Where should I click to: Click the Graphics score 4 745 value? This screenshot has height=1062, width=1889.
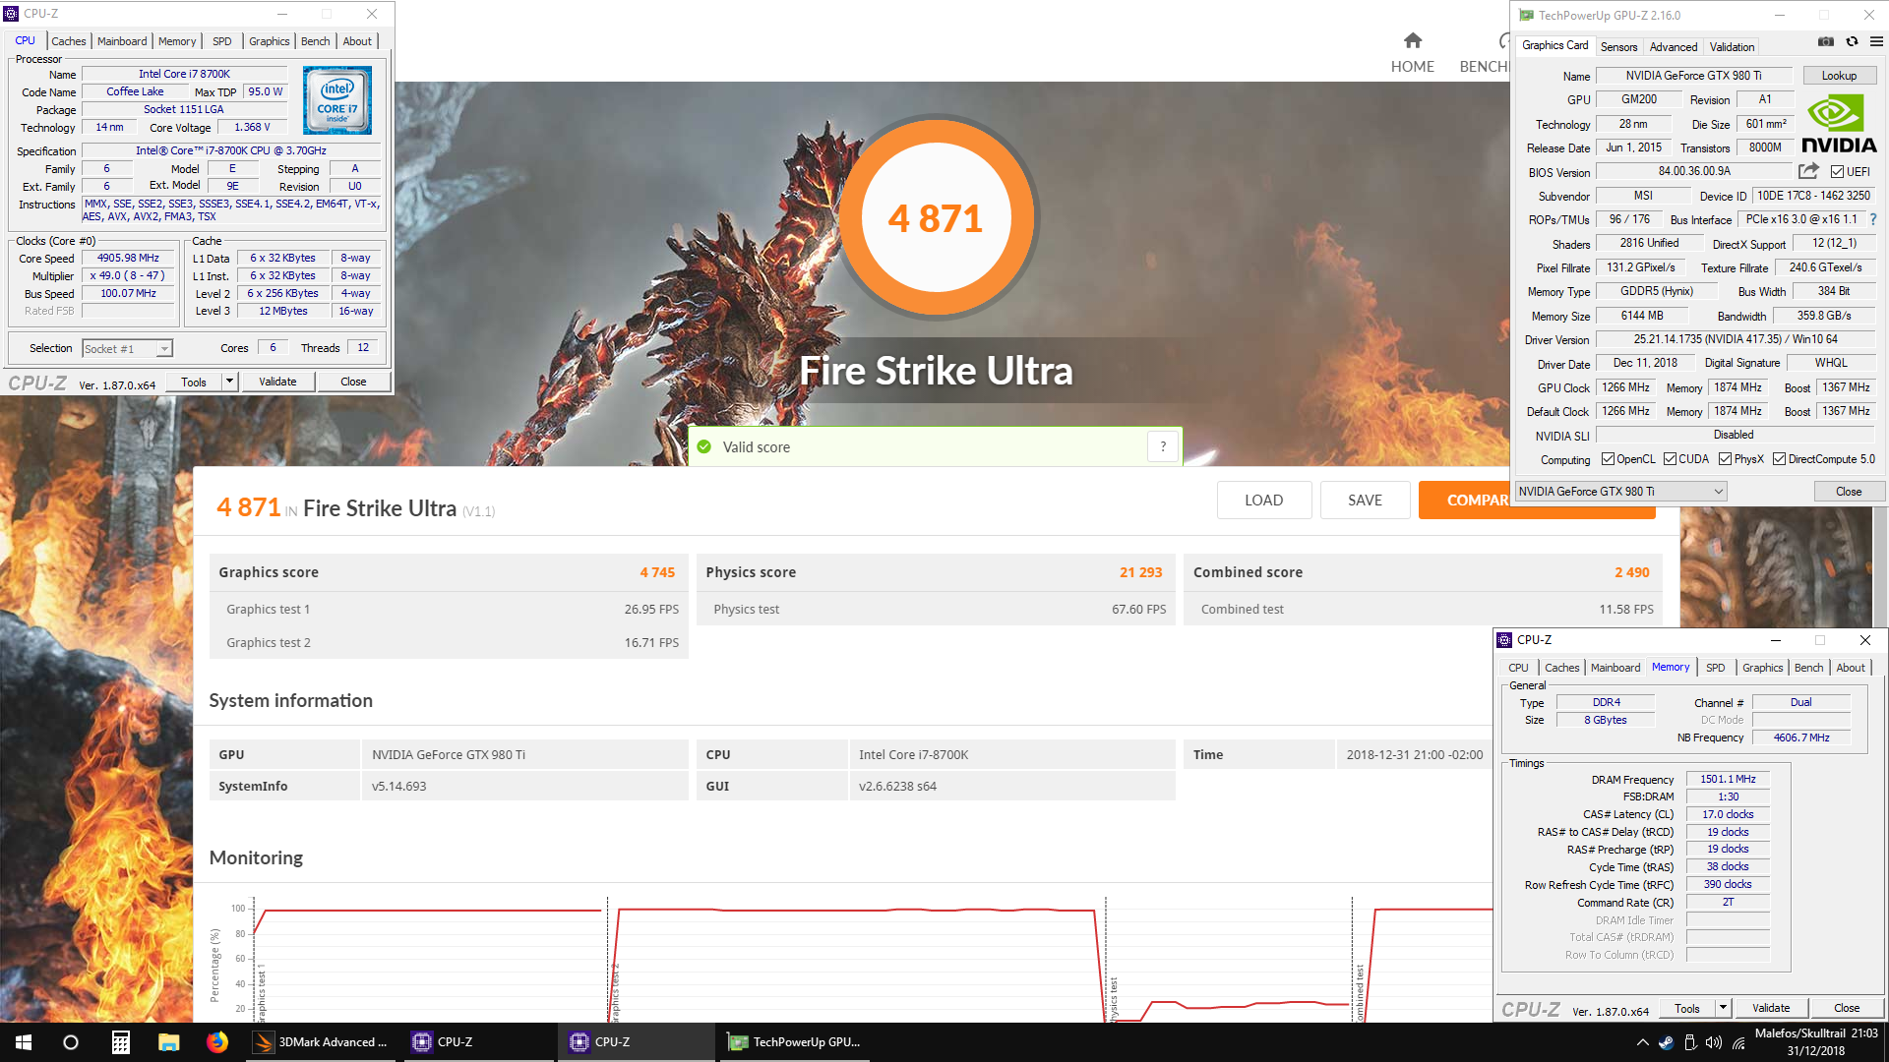coord(657,572)
